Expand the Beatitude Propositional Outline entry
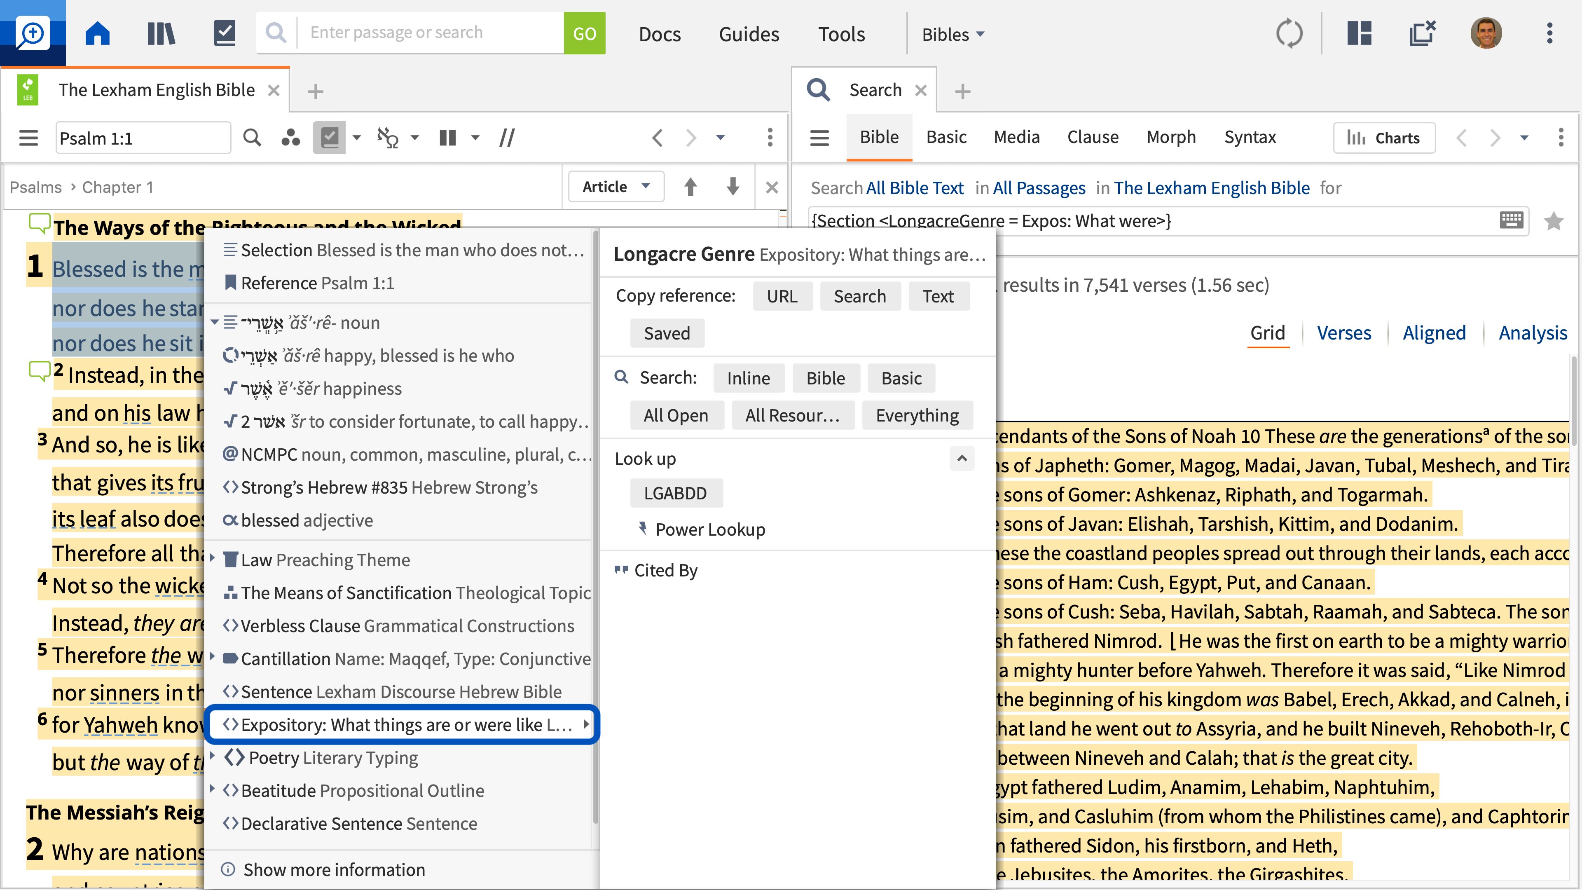Screen dimensions: 1582x890 [x=213, y=788]
